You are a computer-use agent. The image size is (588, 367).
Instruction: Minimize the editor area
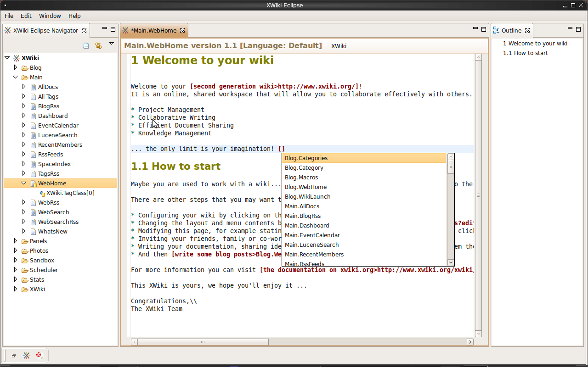pyautogui.click(x=475, y=29)
